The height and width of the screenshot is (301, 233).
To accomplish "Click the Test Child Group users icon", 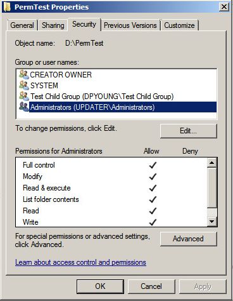I will coord(23,97).
